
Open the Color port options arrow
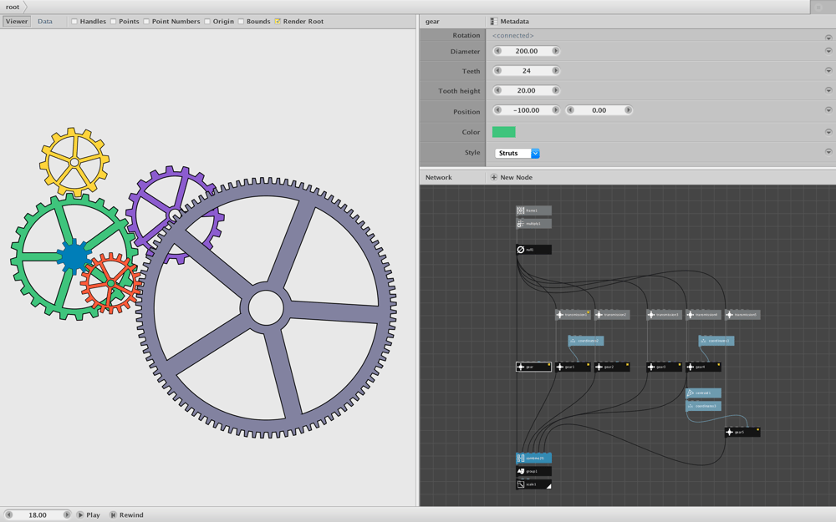click(x=828, y=132)
